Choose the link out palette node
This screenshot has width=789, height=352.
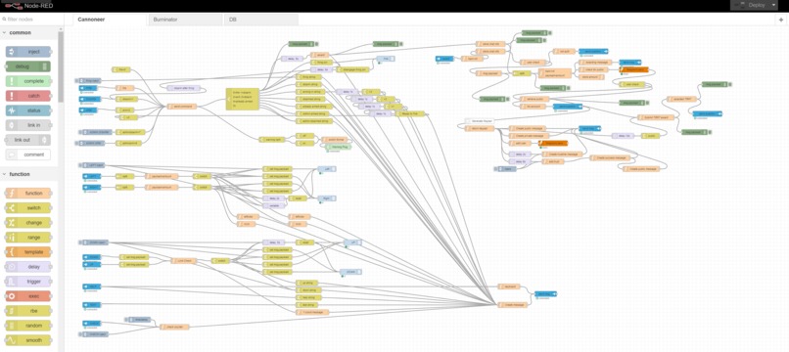[28, 140]
